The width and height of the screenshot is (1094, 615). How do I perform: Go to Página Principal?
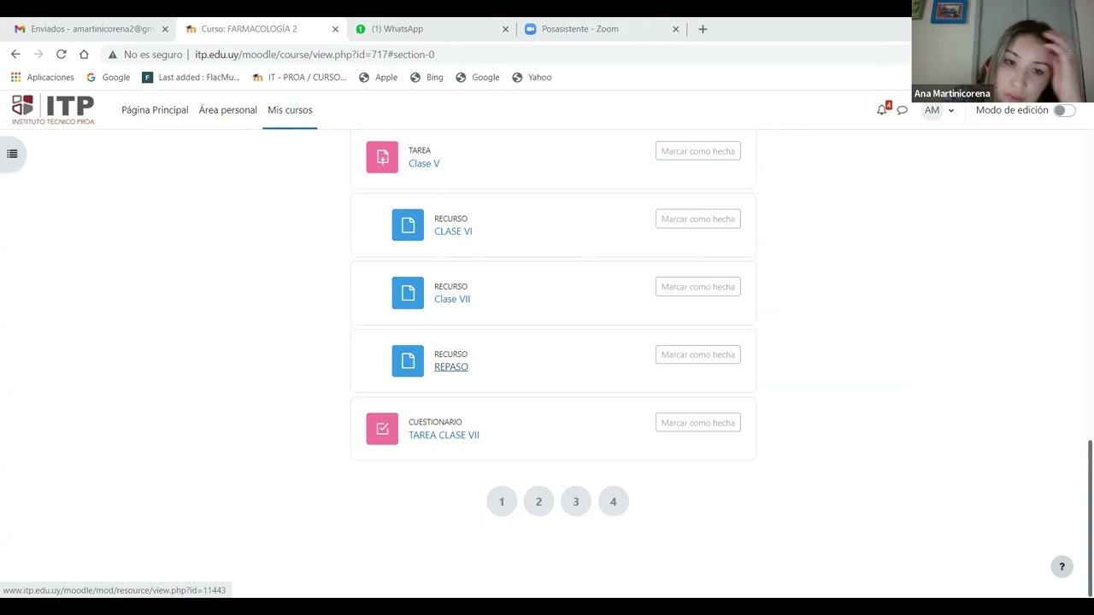[155, 110]
